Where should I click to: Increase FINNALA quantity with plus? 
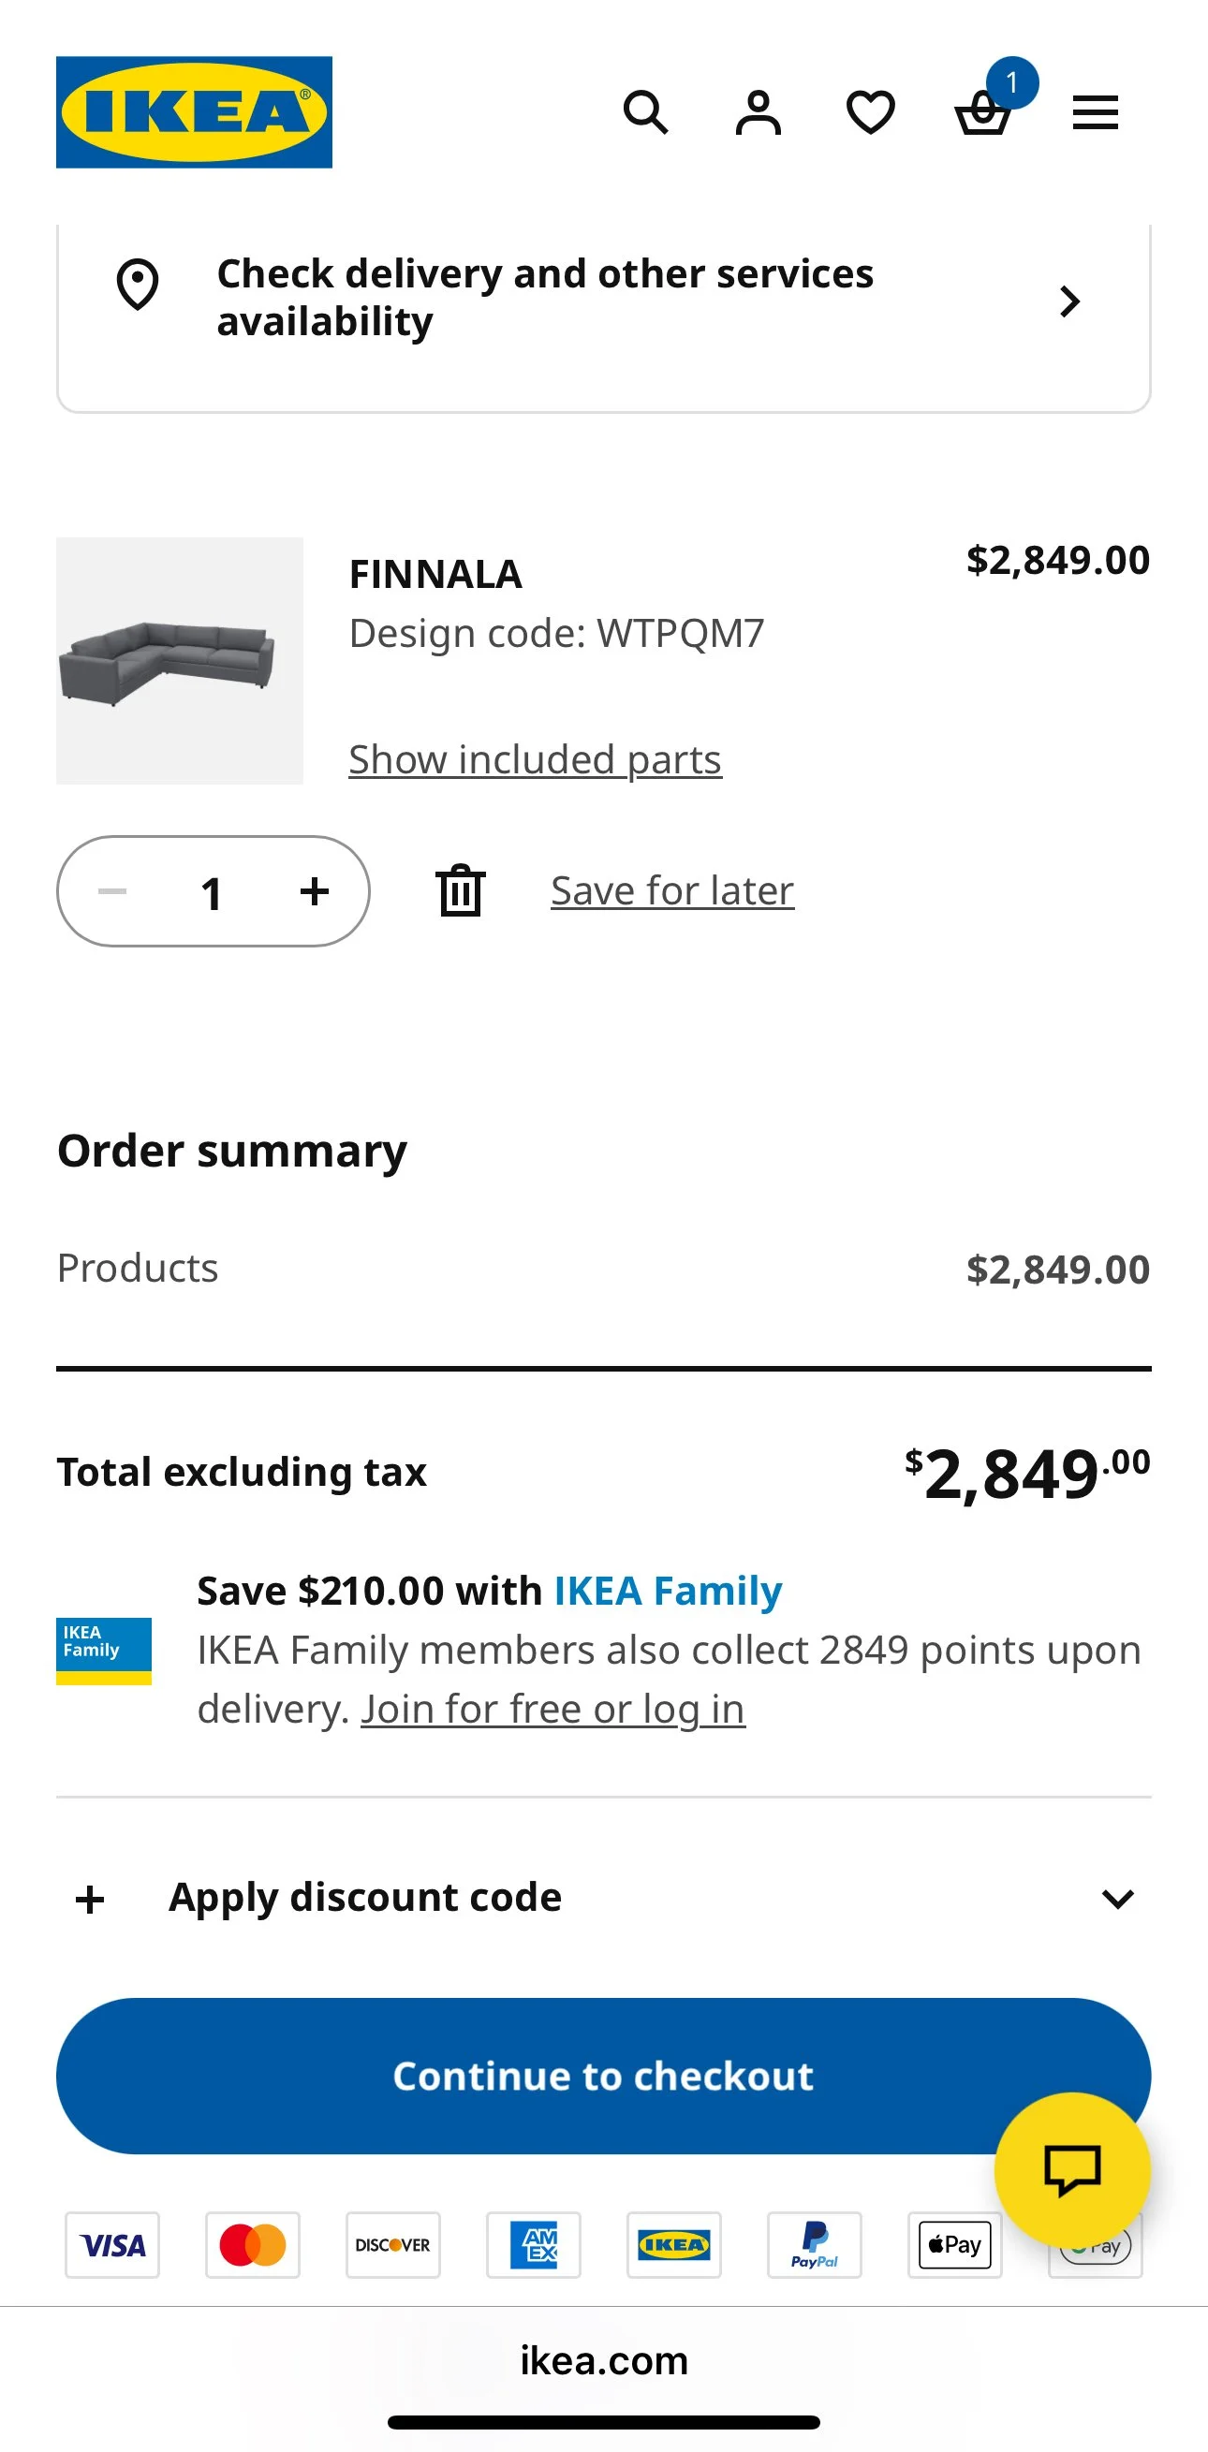[x=314, y=891]
